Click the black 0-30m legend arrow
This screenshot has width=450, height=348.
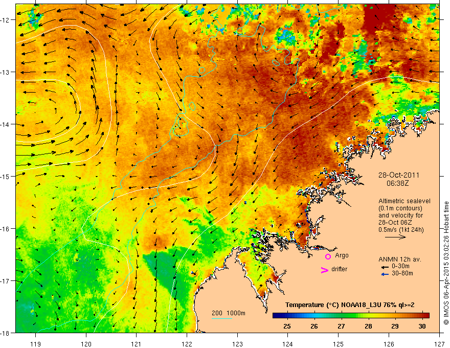(385, 267)
